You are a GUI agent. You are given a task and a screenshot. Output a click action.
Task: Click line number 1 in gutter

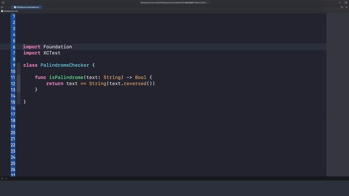(x=14, y=16)
